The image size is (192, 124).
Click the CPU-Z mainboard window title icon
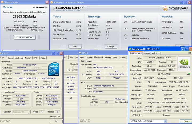click(80, 53)
